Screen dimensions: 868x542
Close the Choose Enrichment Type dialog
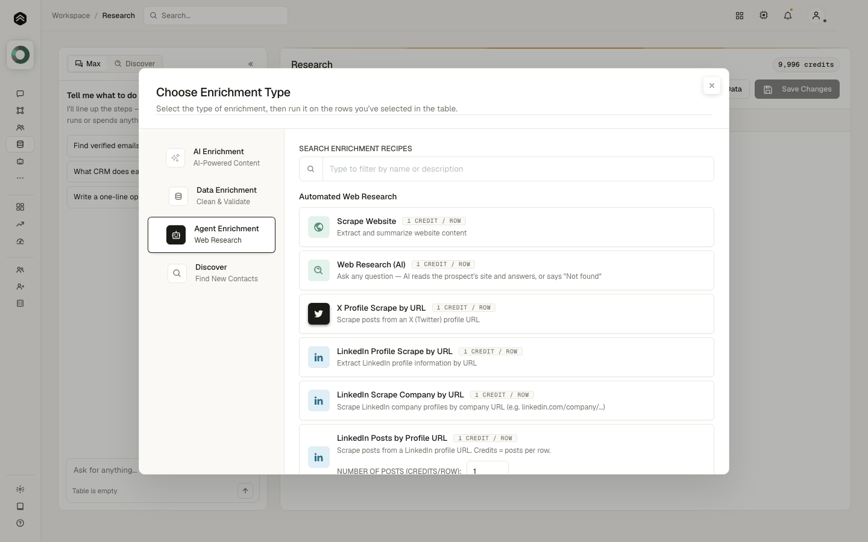click(712, 86)
